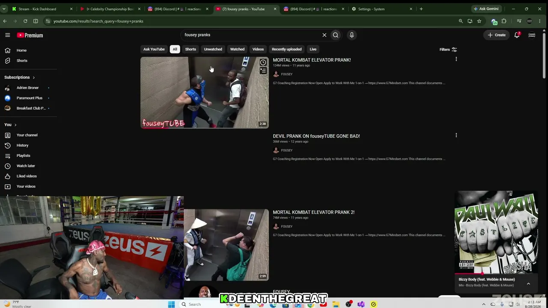
Task: Select the Ask YouTube chip
Action: (154, 49)
